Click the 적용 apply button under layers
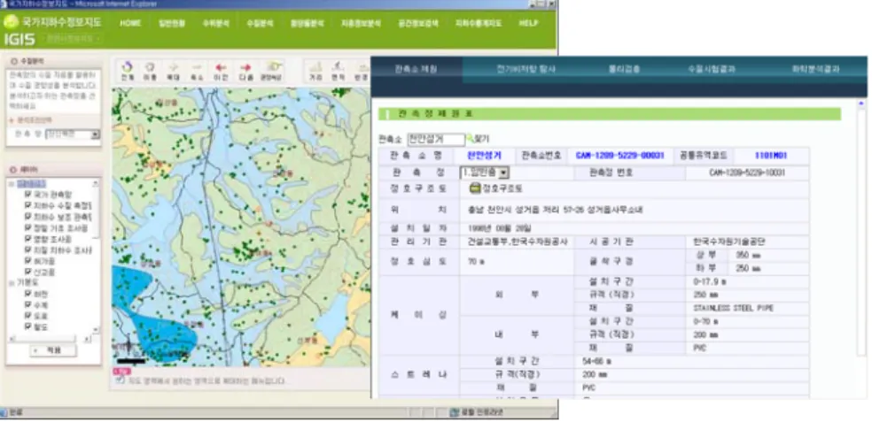The width and height of the screenshot is (872, 422). coord(53,350)
